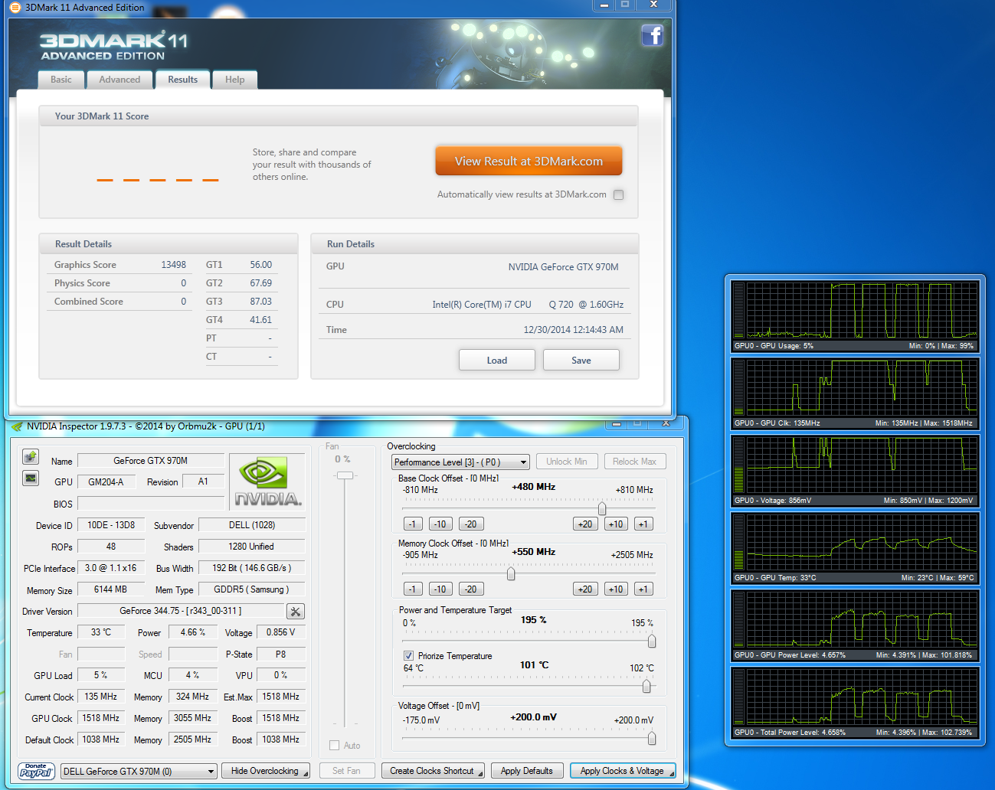The height and width of the screenshot is (790, 995).
Task: Click the GPU Usage graph in monitor panel
Action: tap(854, 316)
